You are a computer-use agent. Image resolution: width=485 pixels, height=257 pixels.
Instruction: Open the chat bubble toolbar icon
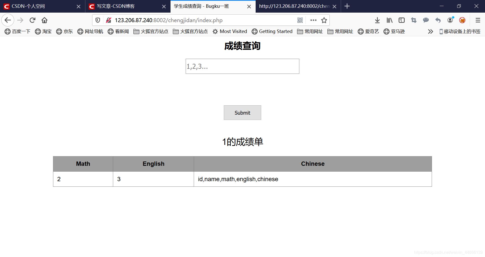coord(426,20)
